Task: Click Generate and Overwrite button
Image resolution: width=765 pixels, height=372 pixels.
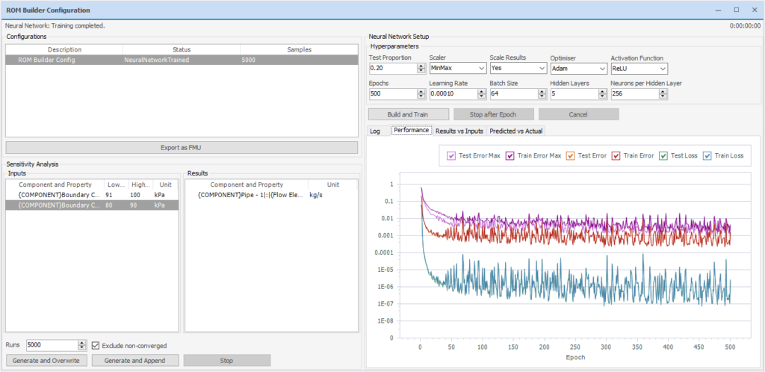Action: (x=47, y=360)
